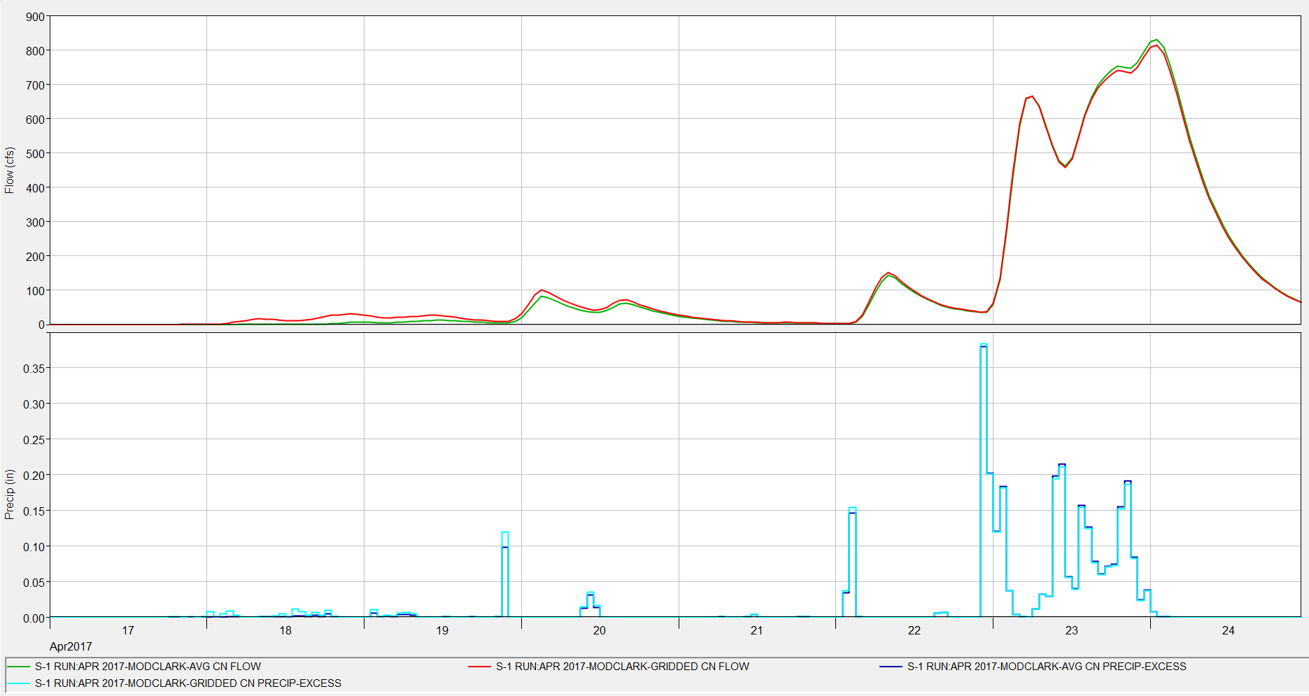The height and width of the screenshot is (696, 1309).
Task: Click the highest flow peak above 800 cfs
Action: click(1156, 41)
